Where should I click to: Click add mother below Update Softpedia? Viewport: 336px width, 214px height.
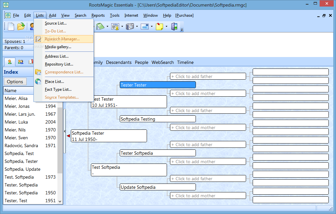click(x=208, y=196)
